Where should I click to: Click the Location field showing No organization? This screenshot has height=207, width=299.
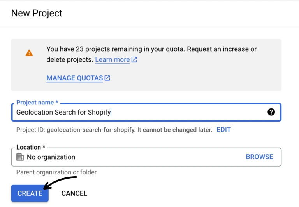coord(128,157)
